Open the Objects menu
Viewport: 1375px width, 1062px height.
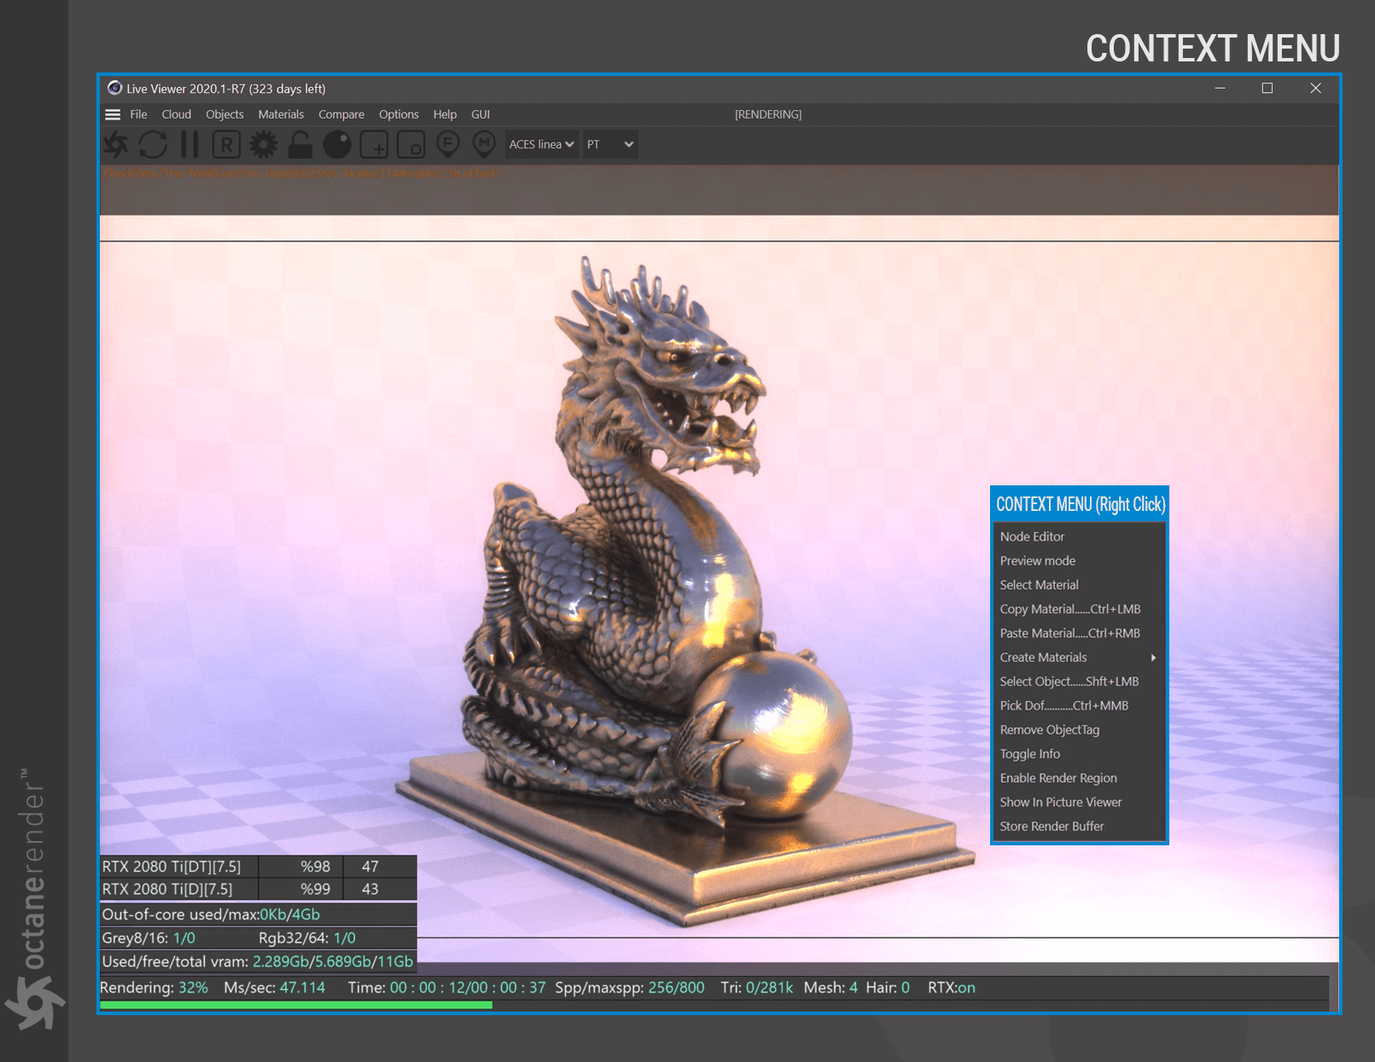(224, 114)
